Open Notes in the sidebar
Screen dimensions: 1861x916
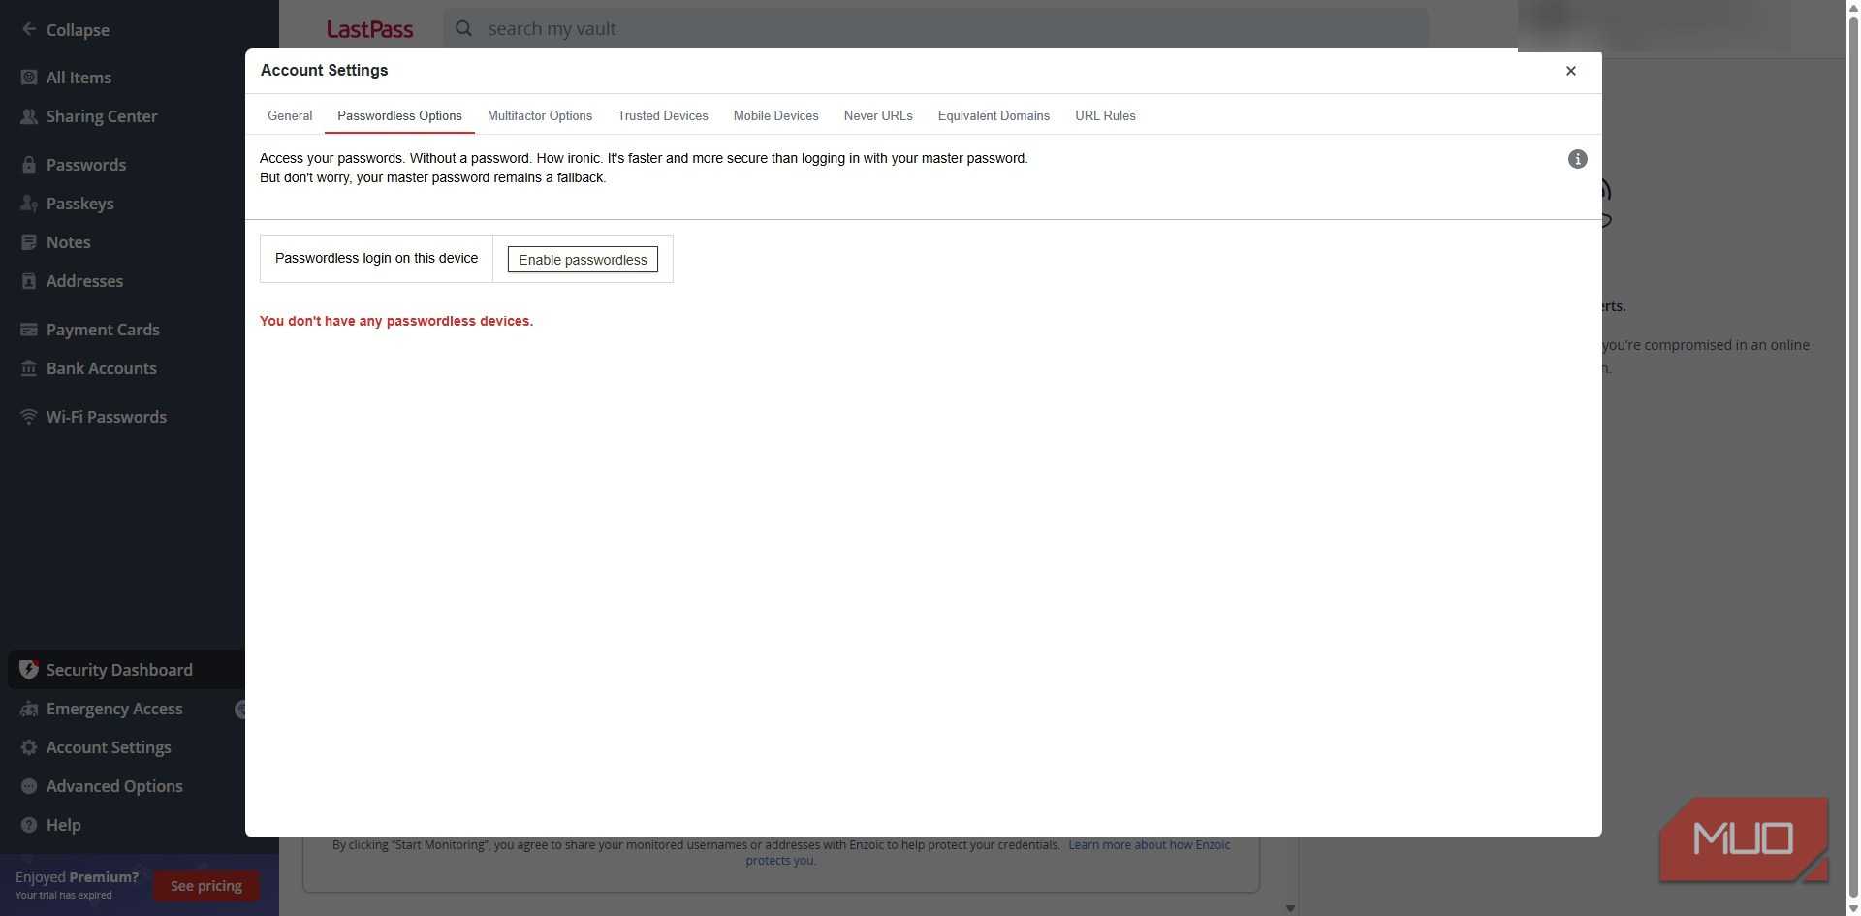tap(68, 242)
